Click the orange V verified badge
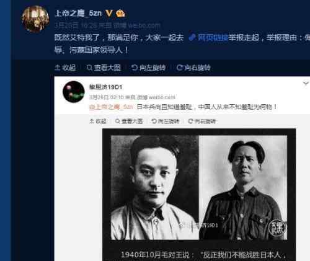310x261 pixels. point(109,13)
